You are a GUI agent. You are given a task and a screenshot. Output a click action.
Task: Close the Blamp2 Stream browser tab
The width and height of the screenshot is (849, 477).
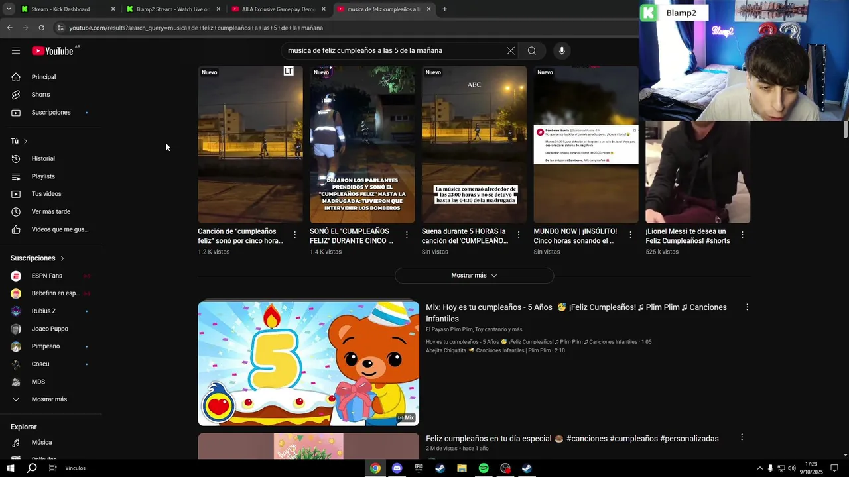218,9
